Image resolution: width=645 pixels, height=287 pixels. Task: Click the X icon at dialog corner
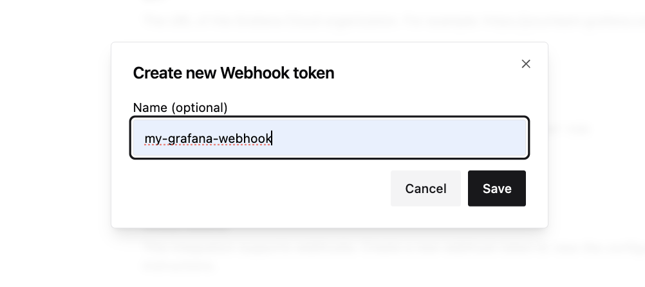tap(526, 64)
